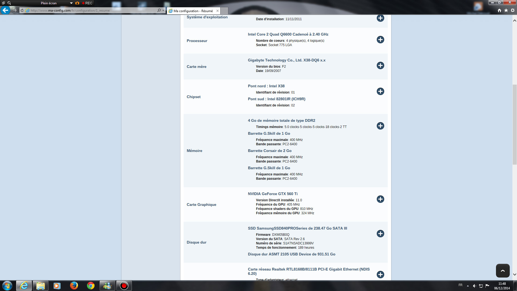The width and height of the screenshot is (517, 291).
Task: Click the browser Back arrow button
Action: pyautogui.click(x=5, y=10)
